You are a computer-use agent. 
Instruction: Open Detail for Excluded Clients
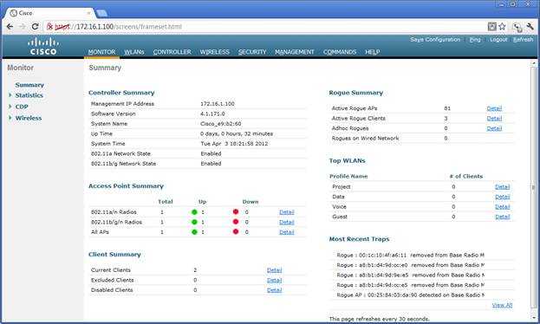[x=275, y=281]
